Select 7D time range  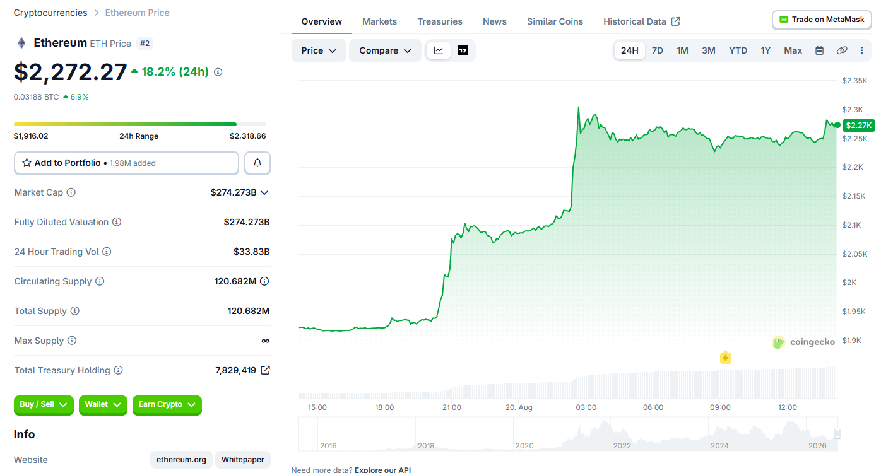pos(658,50)
